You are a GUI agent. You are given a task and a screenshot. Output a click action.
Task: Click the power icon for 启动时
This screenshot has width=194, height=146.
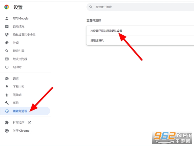(x=7, y=67)
